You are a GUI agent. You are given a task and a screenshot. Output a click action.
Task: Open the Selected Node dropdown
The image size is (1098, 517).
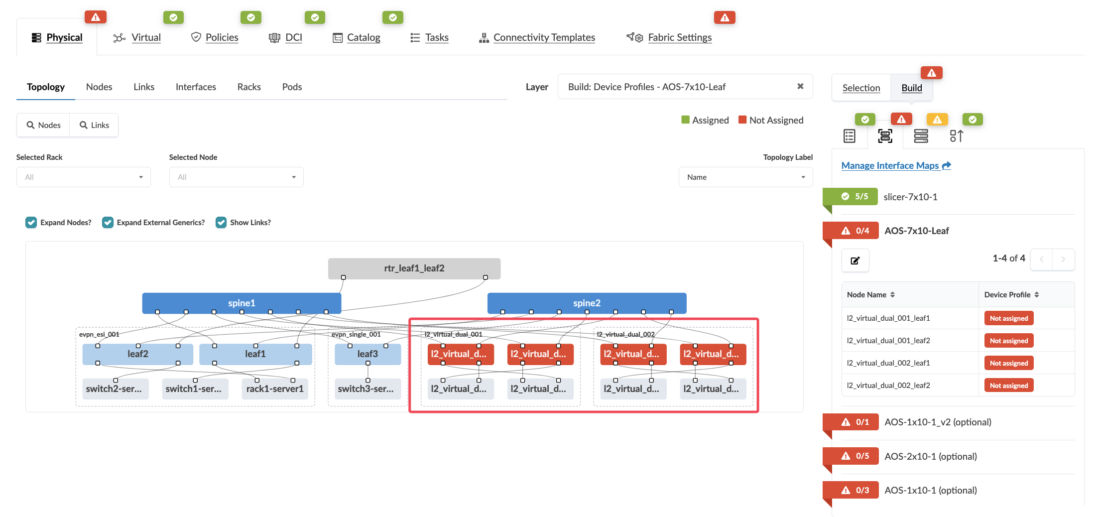tap(236, 177)
